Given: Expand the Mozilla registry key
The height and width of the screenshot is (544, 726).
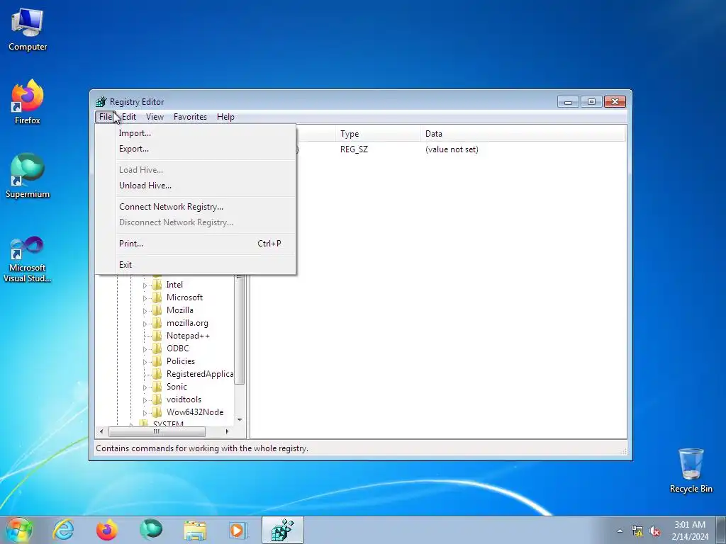Looking at the screenshot, I should click(x=145, y=311).
